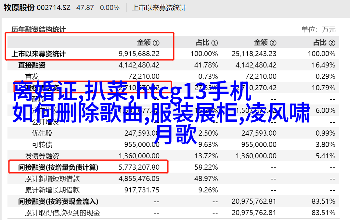
Task: Click 首发 percentage 0.29%
Action: [x=325, y=77]
